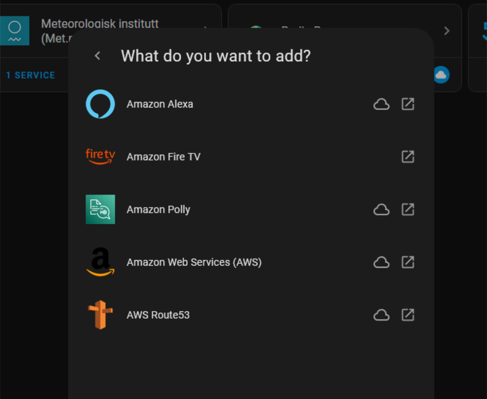Select the Amazon Alexa integration icon
The image size is (487, 399).
100,104
